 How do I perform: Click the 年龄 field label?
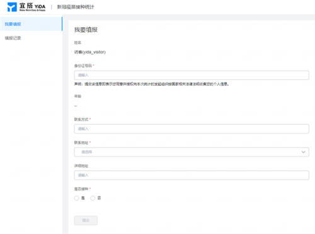point(77,96)
